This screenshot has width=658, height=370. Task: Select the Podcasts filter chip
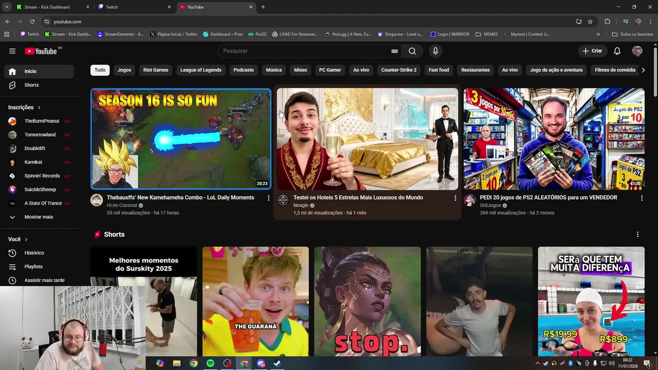pos(244,70)
